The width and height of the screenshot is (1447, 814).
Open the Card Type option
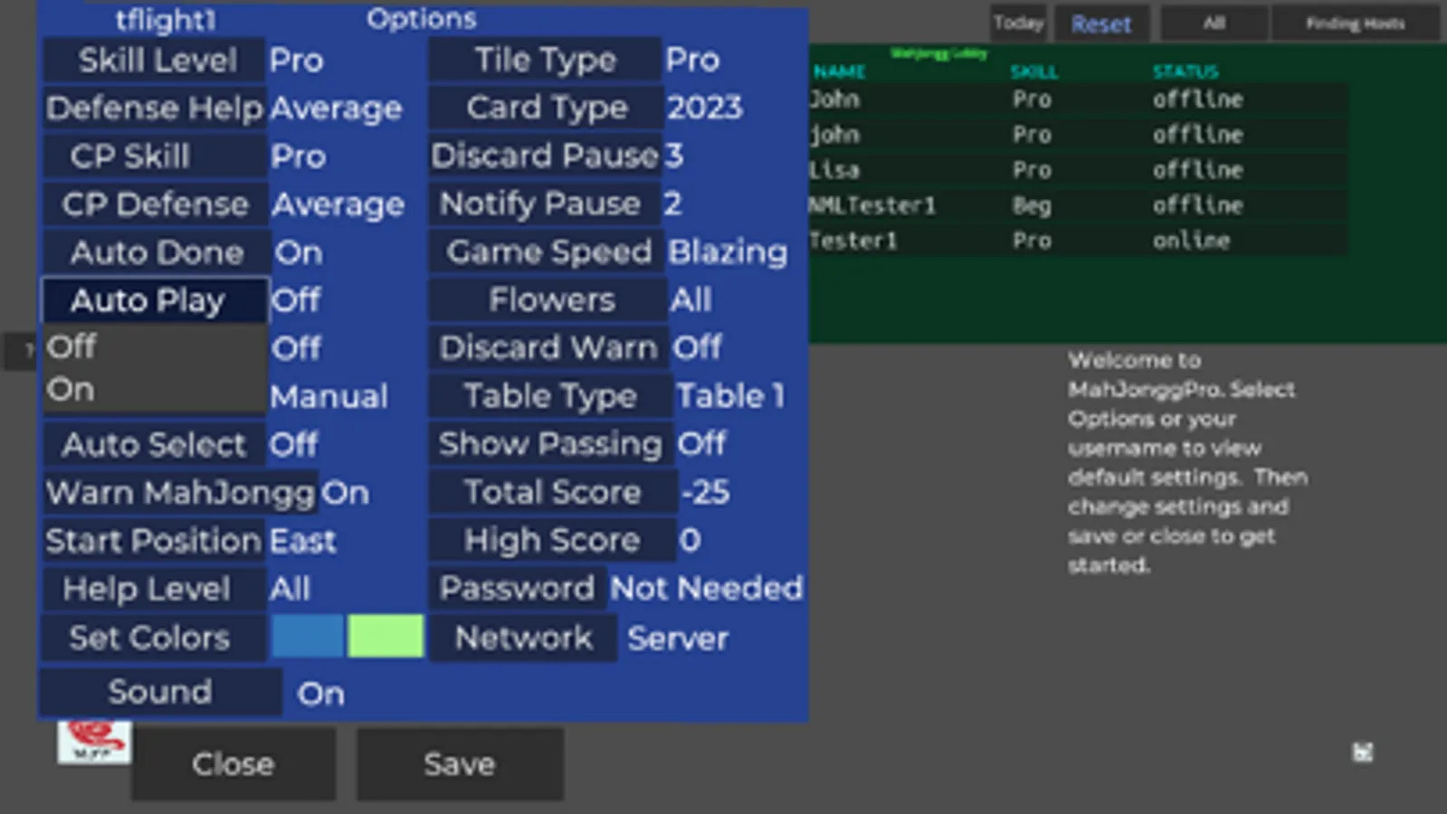coord(545,108)
